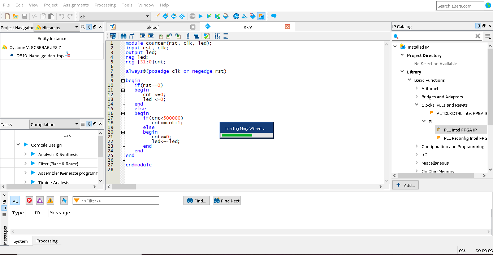Click the messages Filter input field
This screenshot has height=255, width=493.
(x=119, y=201)
